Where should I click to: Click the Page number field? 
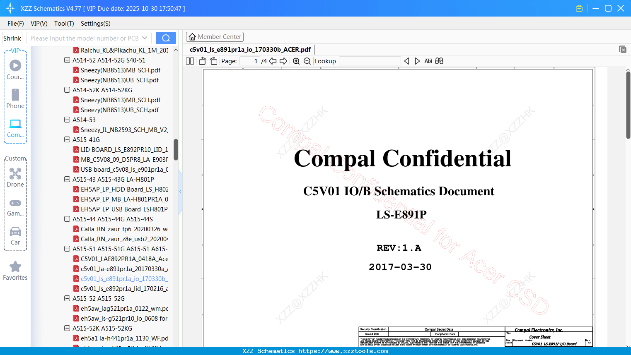pos(249,61)
